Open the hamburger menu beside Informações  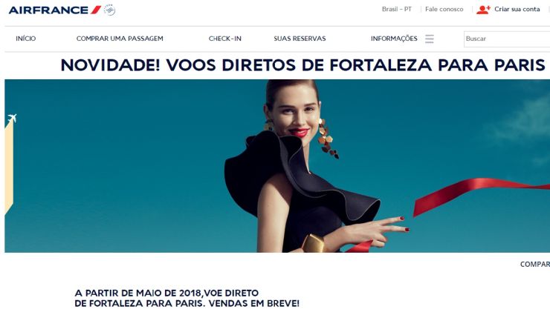coord(430,39)
